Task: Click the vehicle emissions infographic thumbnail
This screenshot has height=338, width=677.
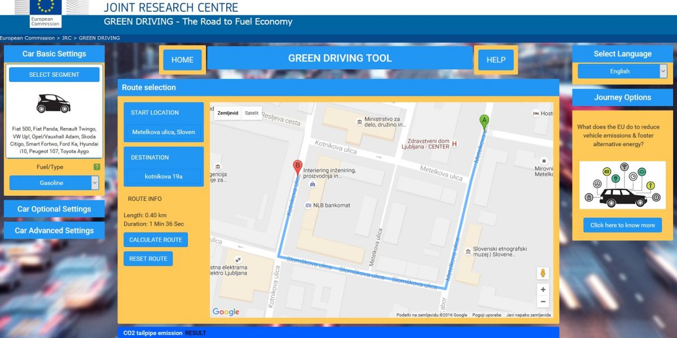Action: 622,185
